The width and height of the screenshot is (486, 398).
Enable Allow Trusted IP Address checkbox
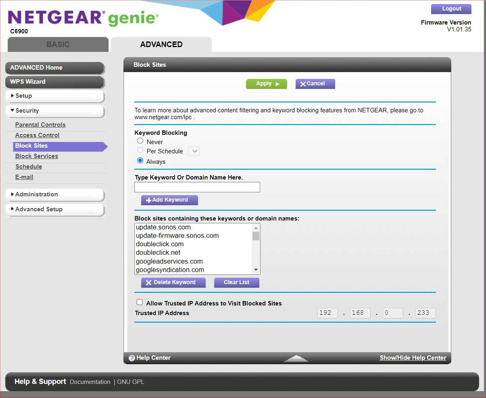[x=140, y=302]
